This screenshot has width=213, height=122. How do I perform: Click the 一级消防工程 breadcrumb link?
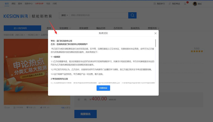32,35
